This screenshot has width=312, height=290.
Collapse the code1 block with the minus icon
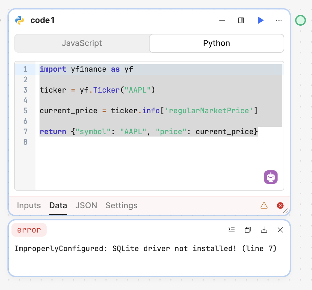click(x=222, y=20)
